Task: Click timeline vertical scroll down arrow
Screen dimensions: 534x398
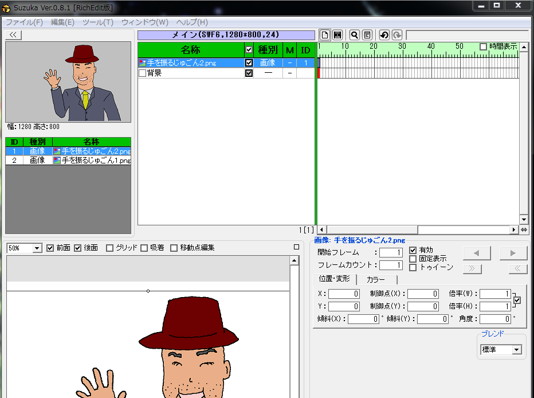Action: pos(524,220)
